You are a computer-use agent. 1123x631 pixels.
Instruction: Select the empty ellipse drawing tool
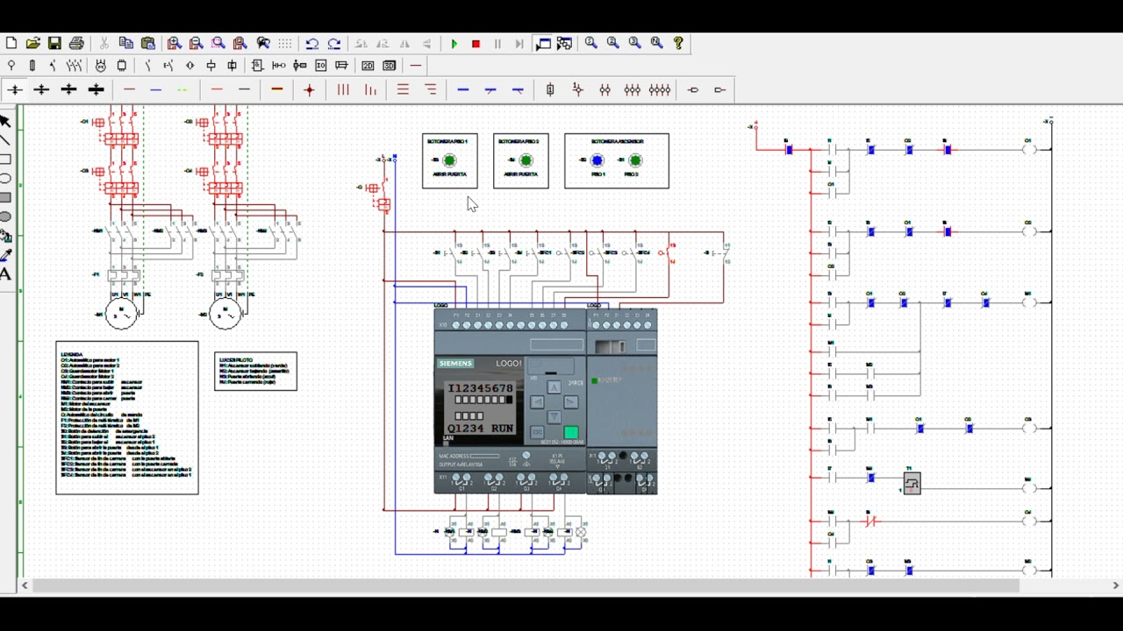point(5,179)
